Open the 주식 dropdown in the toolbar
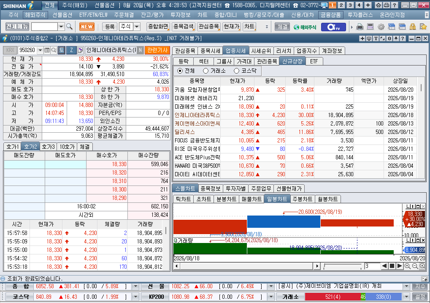Image resolution: width=430 pixels, height=303 pixels. pos(137,27)
